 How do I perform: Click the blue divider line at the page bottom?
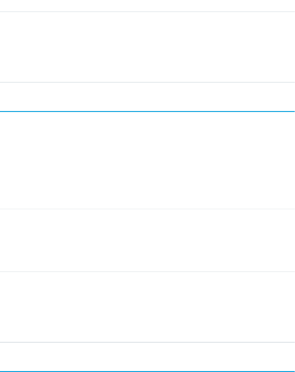click(x=147, y=371)
